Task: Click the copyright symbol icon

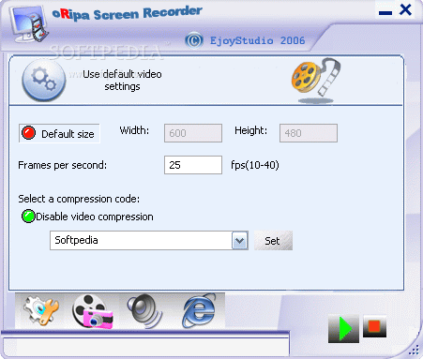Action: click(x=194, y=40)
